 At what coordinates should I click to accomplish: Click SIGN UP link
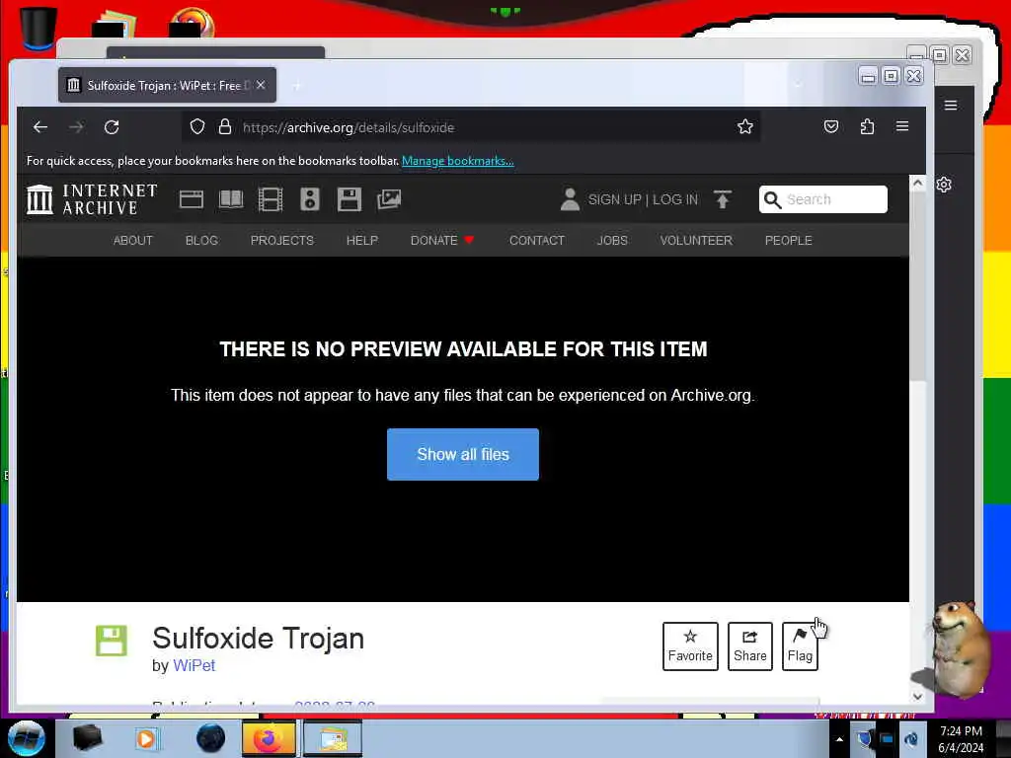(614, 199)
